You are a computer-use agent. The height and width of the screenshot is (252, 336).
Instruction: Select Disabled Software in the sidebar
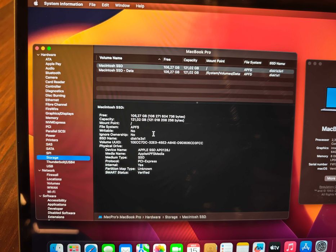62,213
